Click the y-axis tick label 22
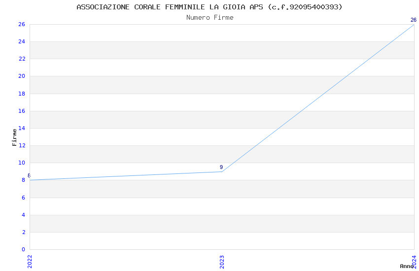The width and height of the screenshot is (419, 271). pyautogui.click(x=22, y=59)
